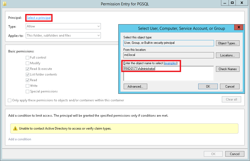Open Advanced search options
The width and height of the screenshot is (250, 161).
135,86
